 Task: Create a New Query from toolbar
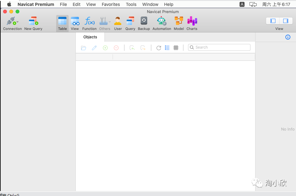pos(33,23)
